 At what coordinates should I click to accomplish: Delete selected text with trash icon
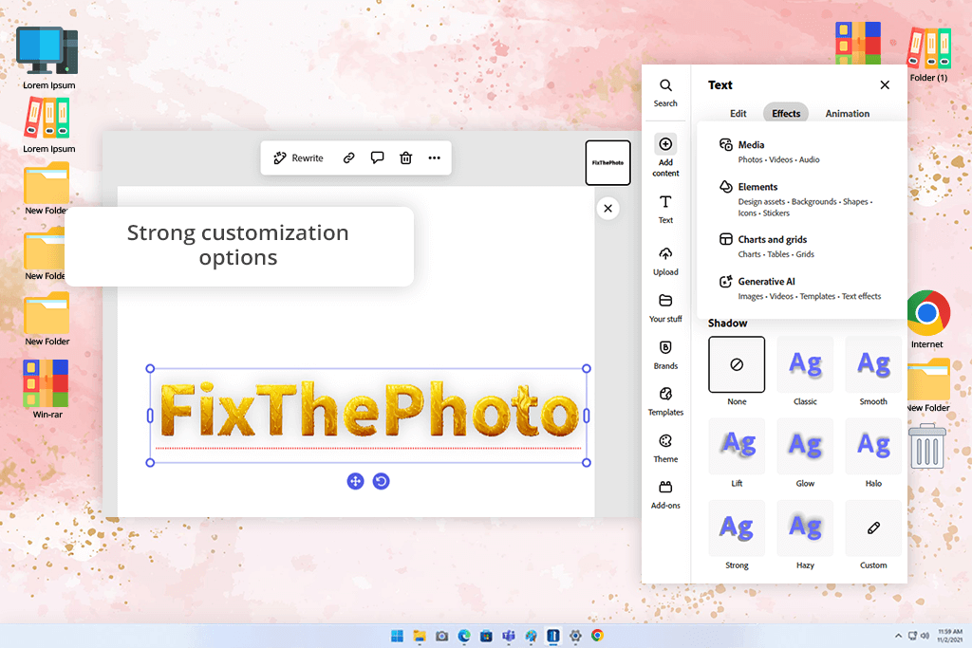406,158
